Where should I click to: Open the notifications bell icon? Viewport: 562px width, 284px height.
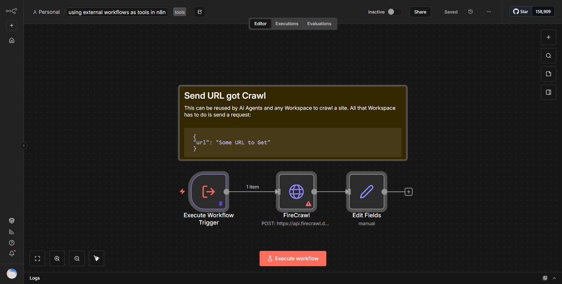(12, 254)
